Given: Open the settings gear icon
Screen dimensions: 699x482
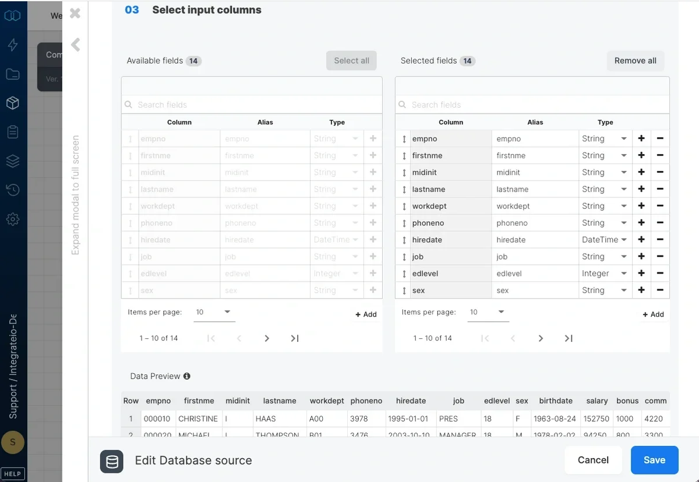Looking at the screenshot, I should tap(13, 219).
